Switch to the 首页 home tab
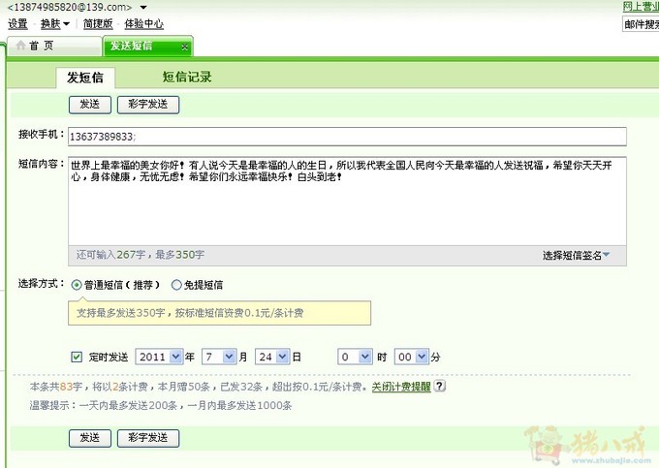Screen dimensions: 659x468 54,46
